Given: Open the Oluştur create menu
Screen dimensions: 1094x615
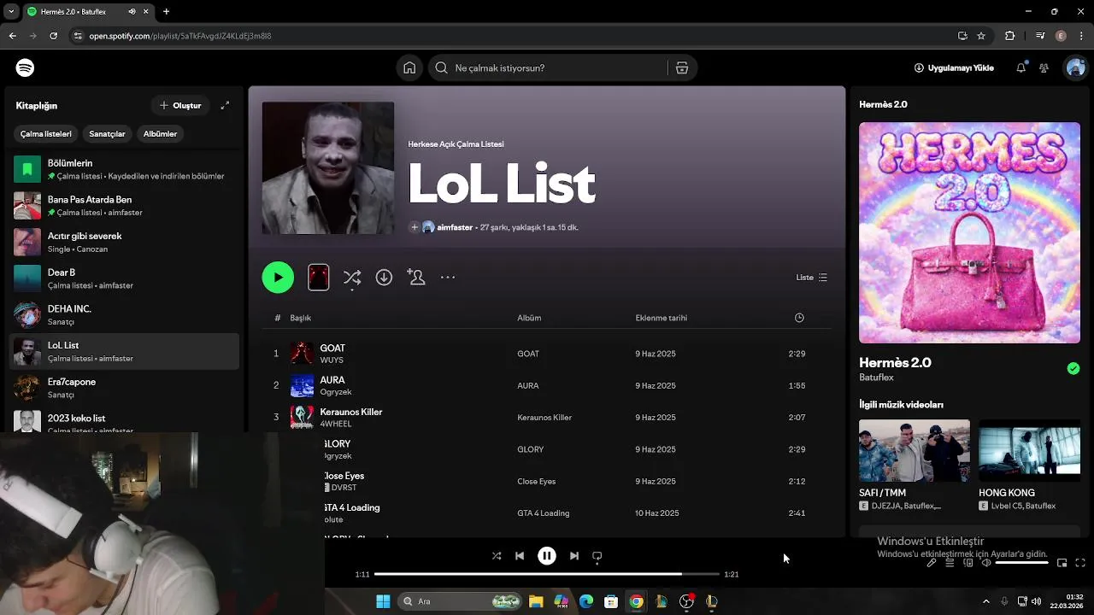Looking at the screenshot, I should (x=179, y=105).
